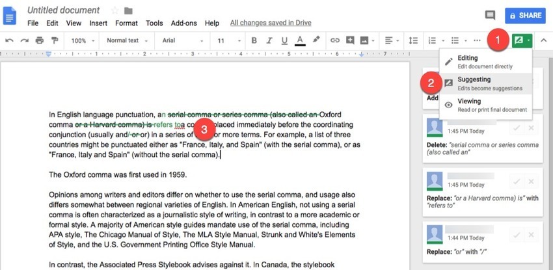The height and width of the screenshot is (270, 553).
Task: Open the line spacing icon
Action: click(413, 40)
